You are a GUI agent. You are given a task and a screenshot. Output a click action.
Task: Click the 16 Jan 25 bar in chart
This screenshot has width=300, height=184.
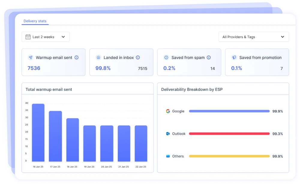click(x=38, y=132)
